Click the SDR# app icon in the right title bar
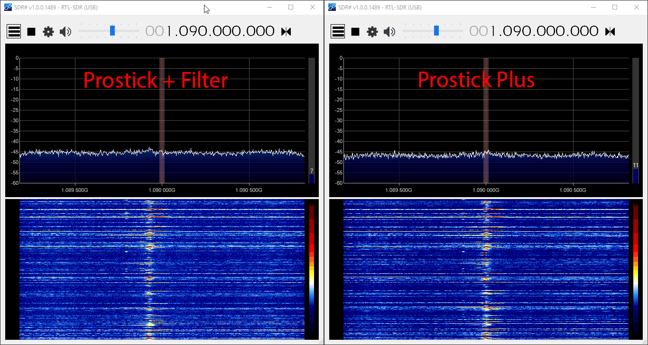 332,7
